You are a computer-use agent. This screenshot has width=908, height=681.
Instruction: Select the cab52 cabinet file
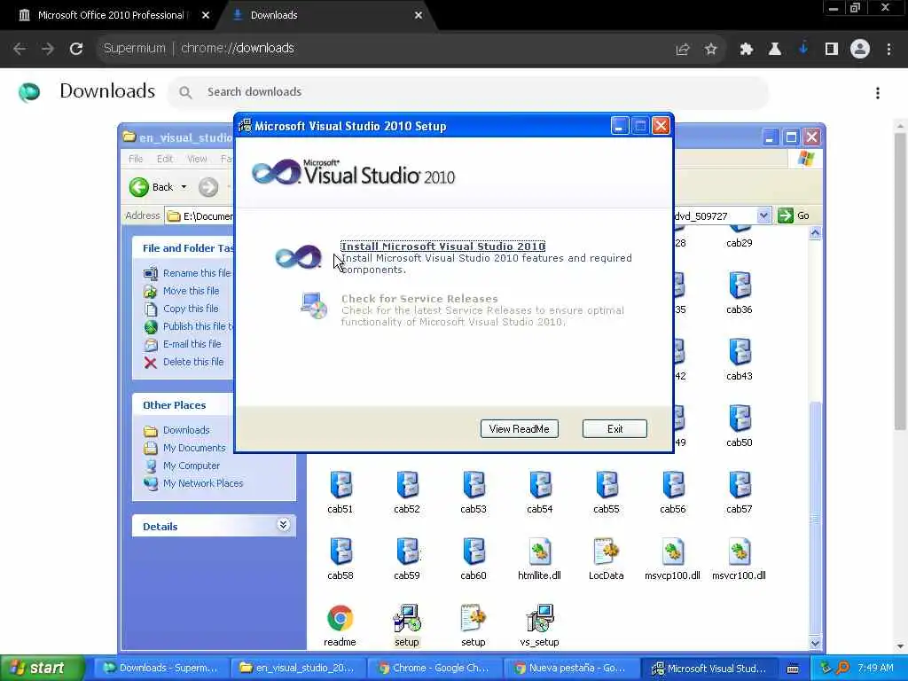[x=407, y=485]
